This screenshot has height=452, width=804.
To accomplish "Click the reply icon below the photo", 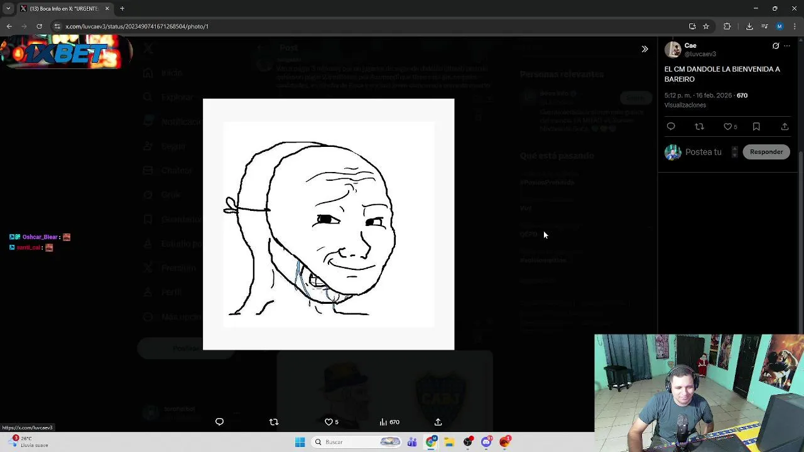I will point(219,422).
